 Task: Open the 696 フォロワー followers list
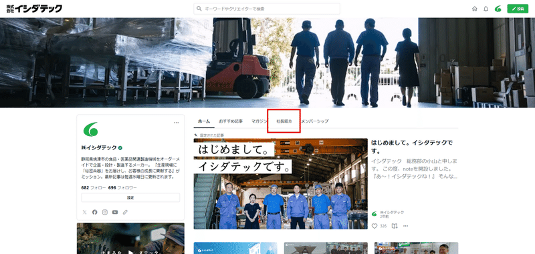122,188
